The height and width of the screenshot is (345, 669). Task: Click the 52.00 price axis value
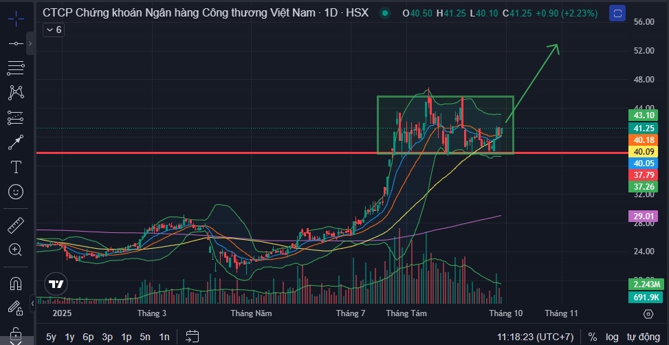643,51
